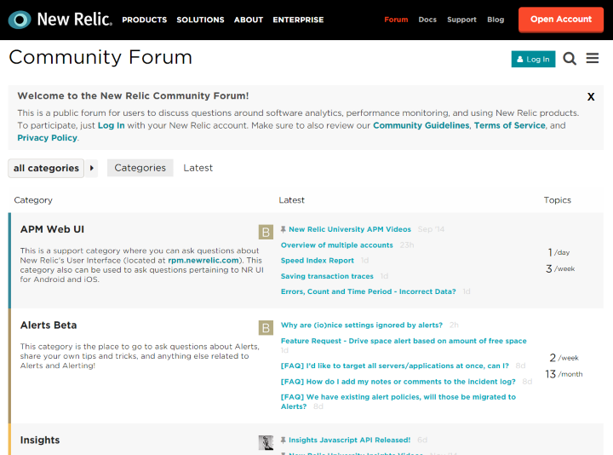Open the Community Guidelines link
613x455 pixels.
point(421,125)
